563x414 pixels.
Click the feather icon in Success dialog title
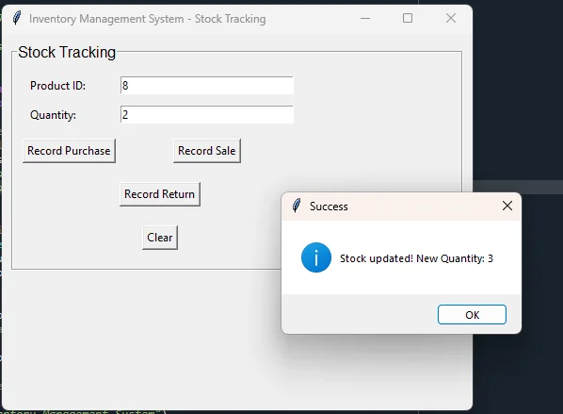pyautogui.click(x=297, y=206)
